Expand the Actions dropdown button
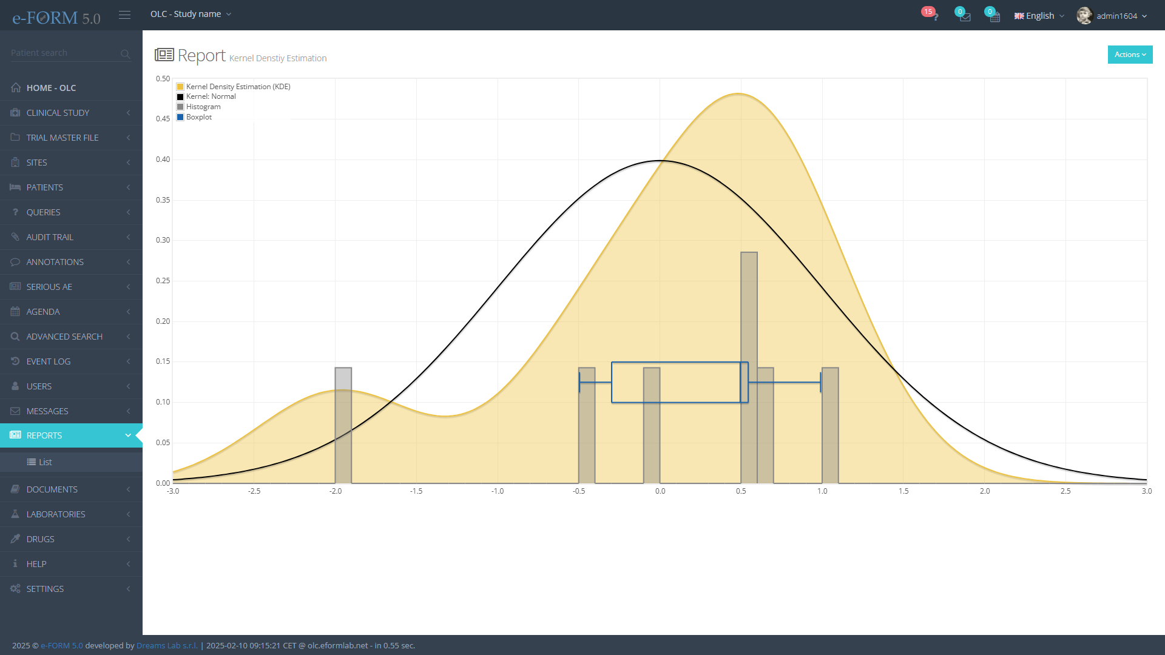This screenshot has width=1165, height=655. pyautogui.click(x=1129, y=55)
